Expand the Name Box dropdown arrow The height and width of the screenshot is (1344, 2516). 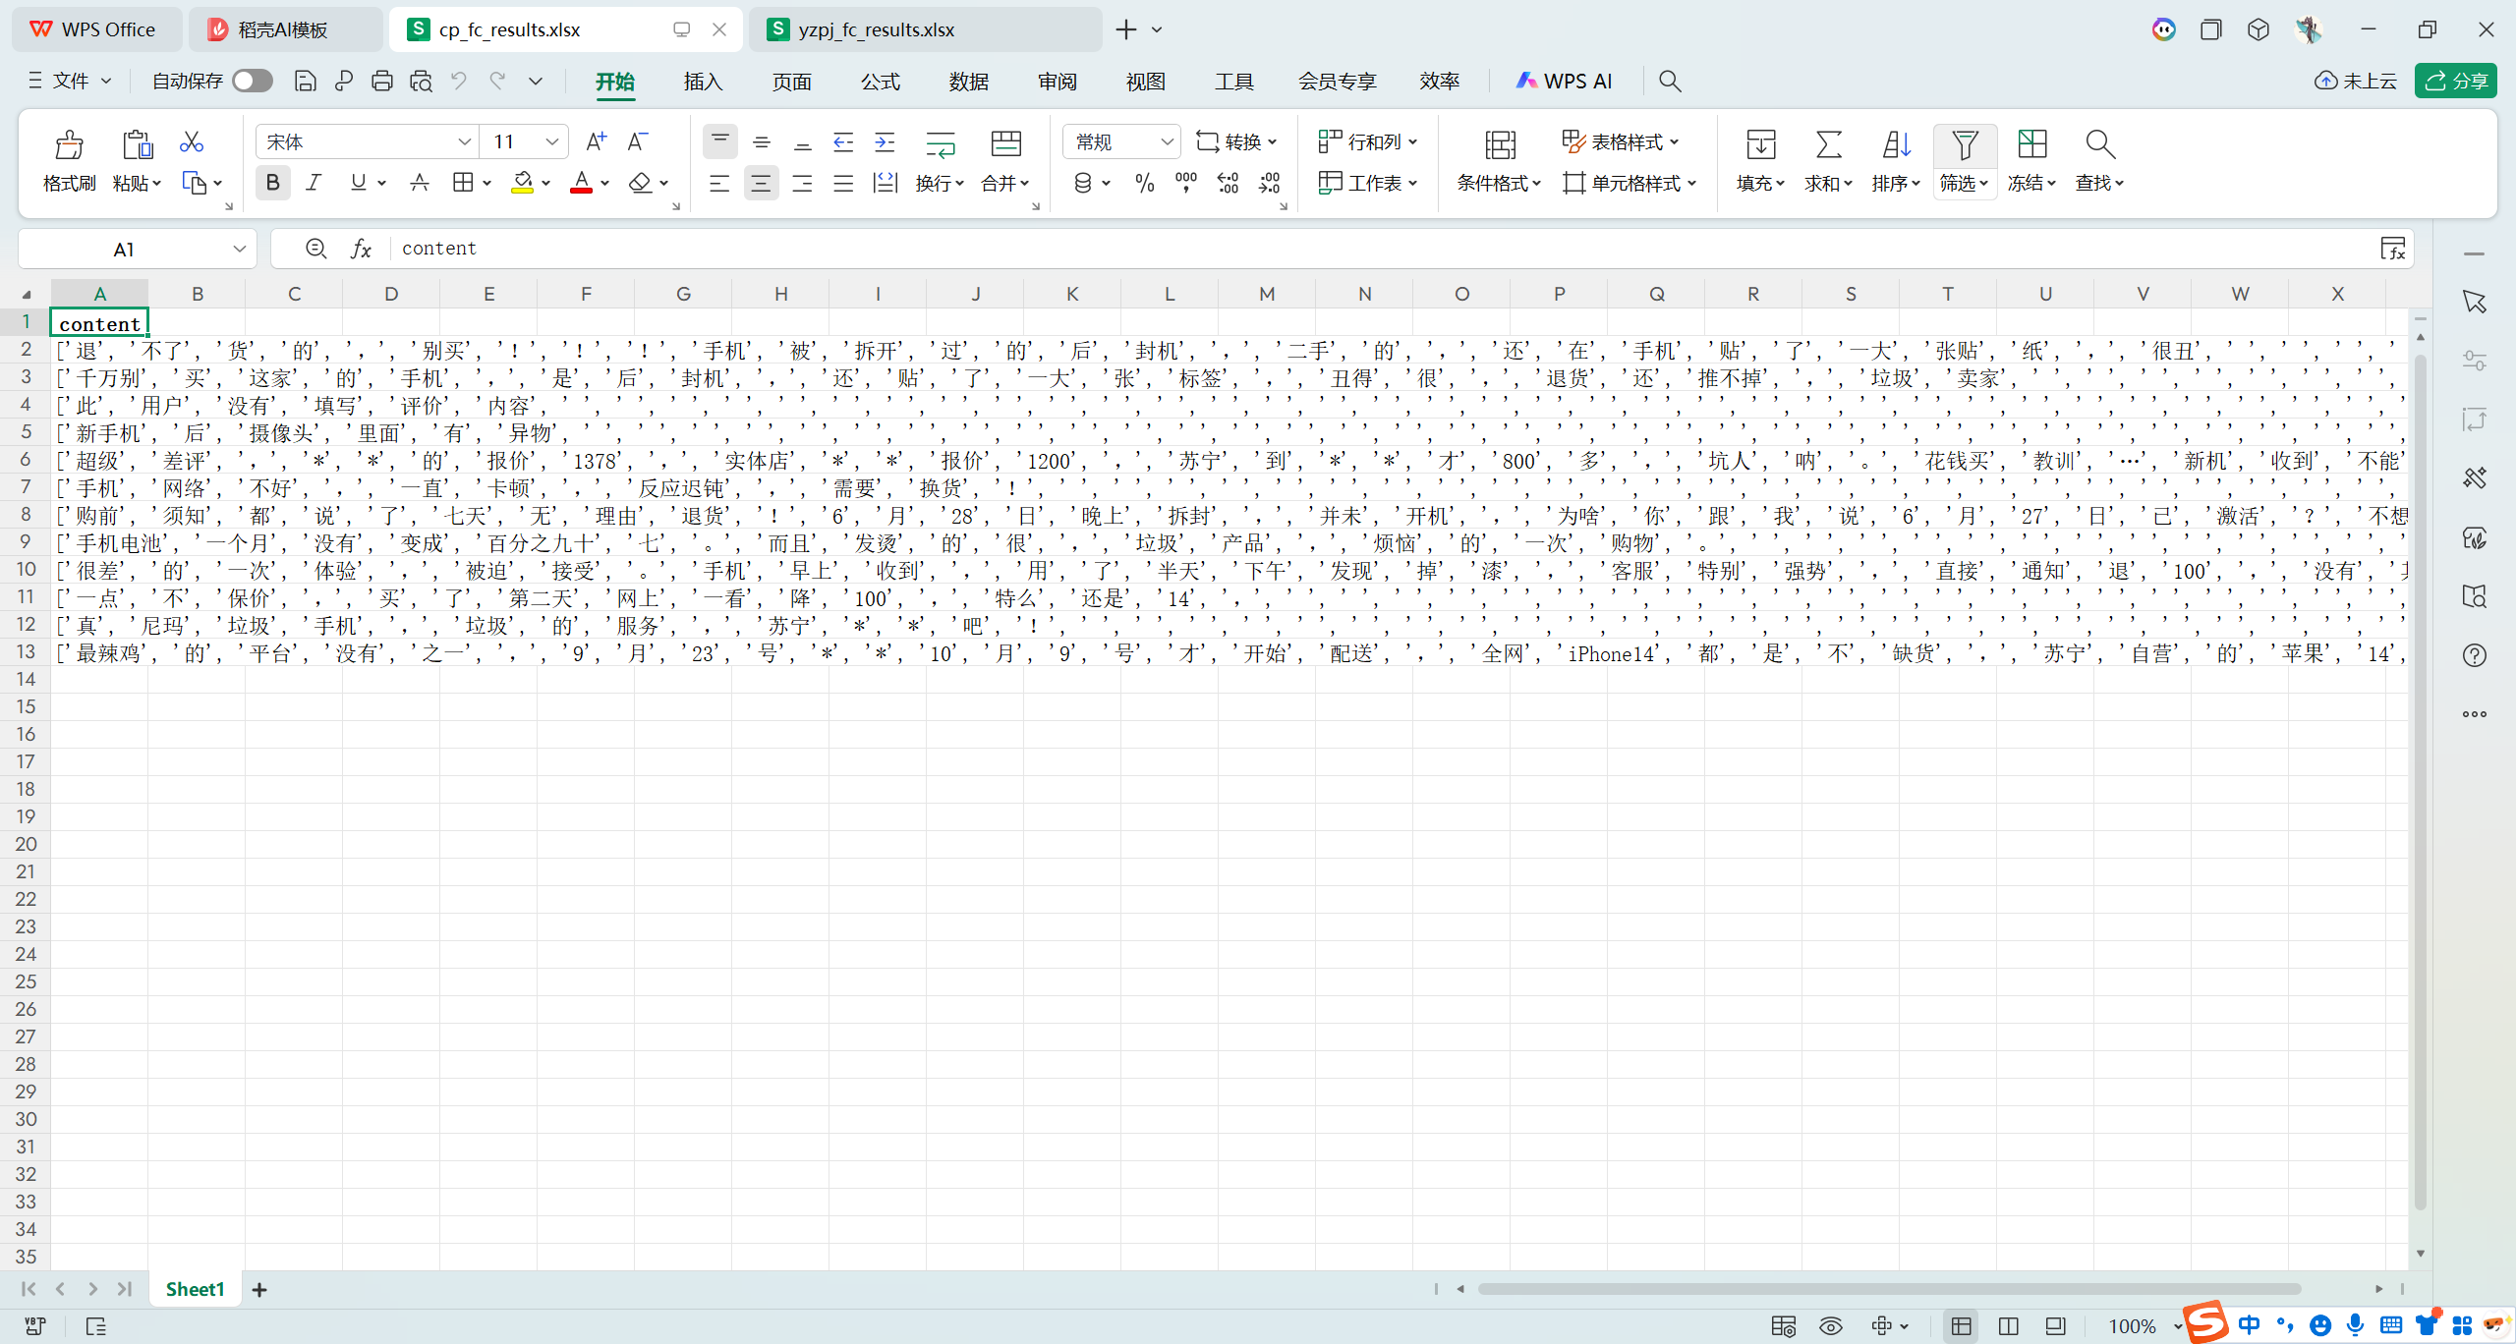(240, 250)
